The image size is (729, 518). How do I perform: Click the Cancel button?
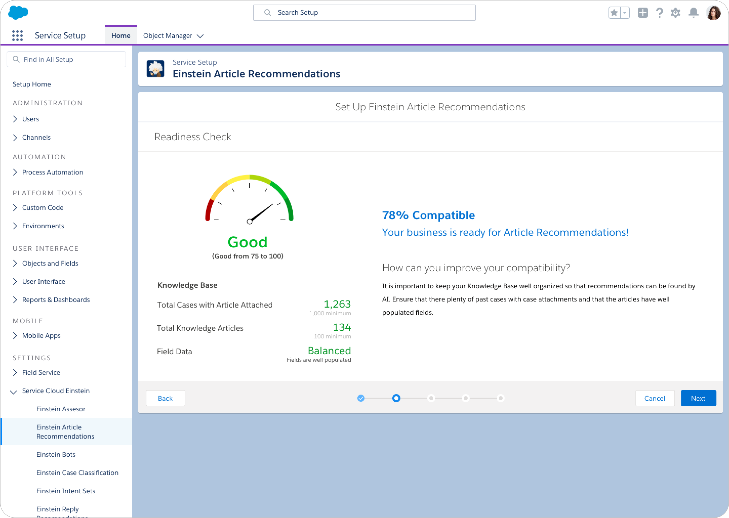coord(655,398)
